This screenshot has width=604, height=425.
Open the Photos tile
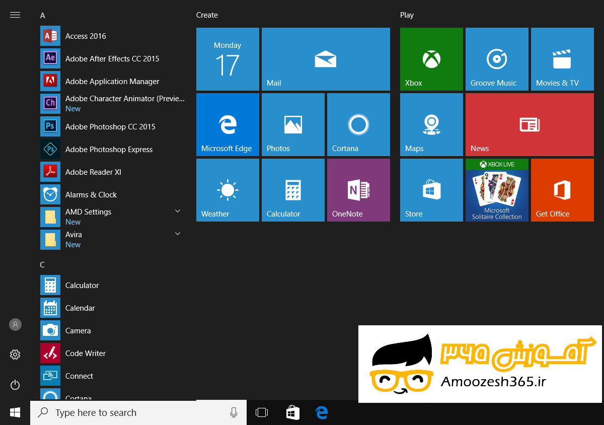click(x=293, y=124)
